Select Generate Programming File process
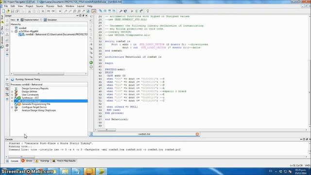This screenshot has height=175, width=311. 36,104
